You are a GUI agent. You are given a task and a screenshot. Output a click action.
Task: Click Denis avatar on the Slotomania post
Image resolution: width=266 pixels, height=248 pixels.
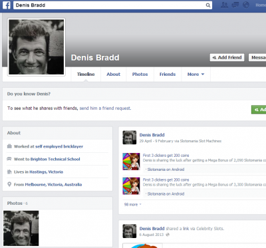tap(130, 138)
